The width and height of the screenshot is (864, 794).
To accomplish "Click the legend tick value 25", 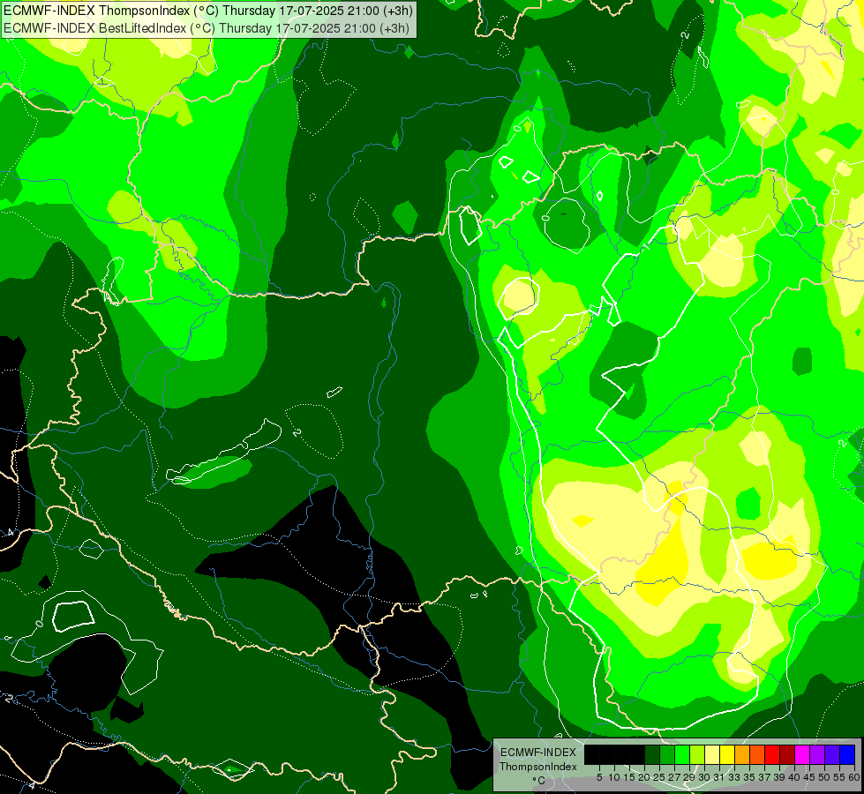I will click(659, 777).
